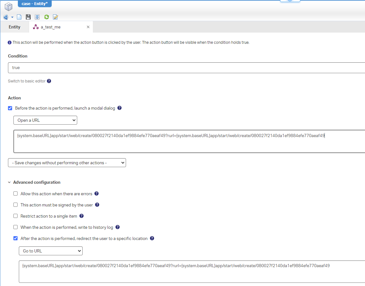Open help icon beside Switch to basic editor
The width and height of the screenshot is (365, 286).
coord(49,81)
